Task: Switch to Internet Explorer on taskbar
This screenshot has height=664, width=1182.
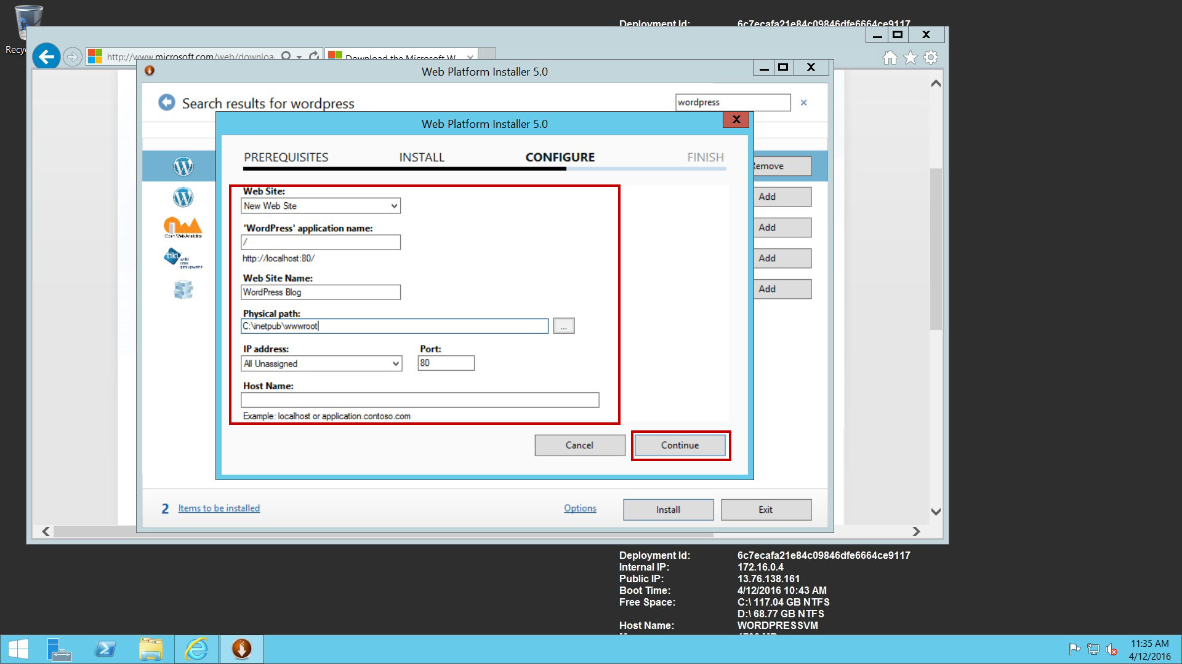Action: 196,649
